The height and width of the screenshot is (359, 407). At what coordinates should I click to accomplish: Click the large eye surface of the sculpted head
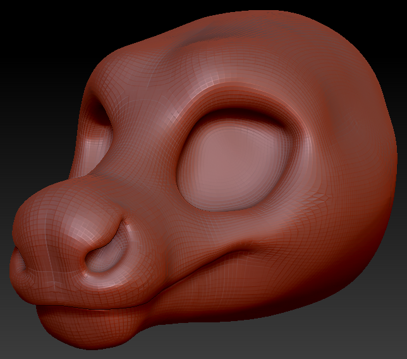(231, 165)
